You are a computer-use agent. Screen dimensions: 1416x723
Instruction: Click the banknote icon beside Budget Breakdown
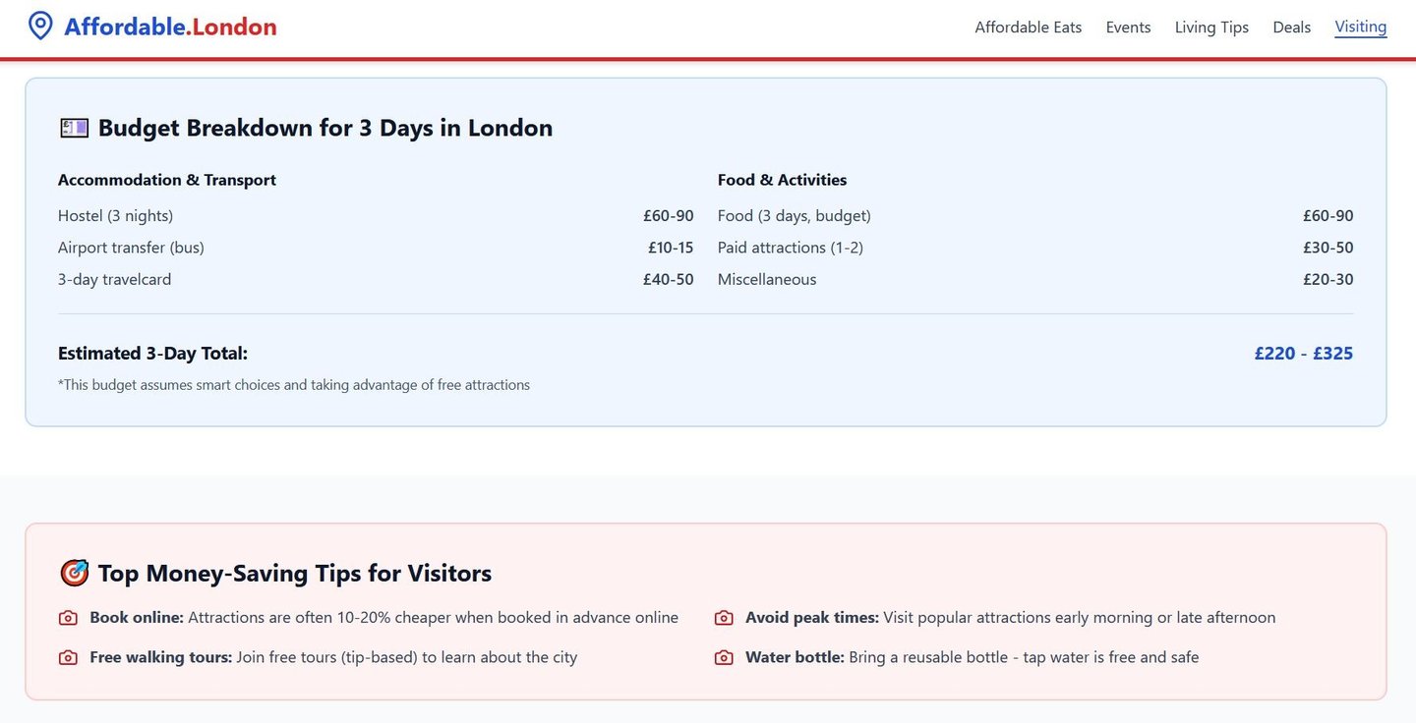point(74,128)
